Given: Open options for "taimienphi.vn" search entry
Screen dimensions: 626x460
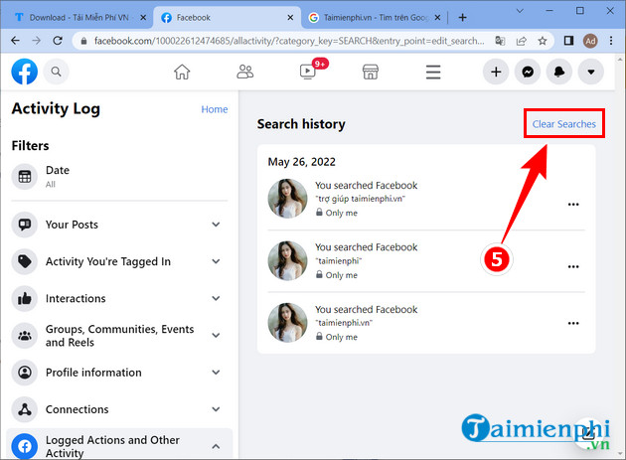Looking at the screenshot, I should pos(573,324).
